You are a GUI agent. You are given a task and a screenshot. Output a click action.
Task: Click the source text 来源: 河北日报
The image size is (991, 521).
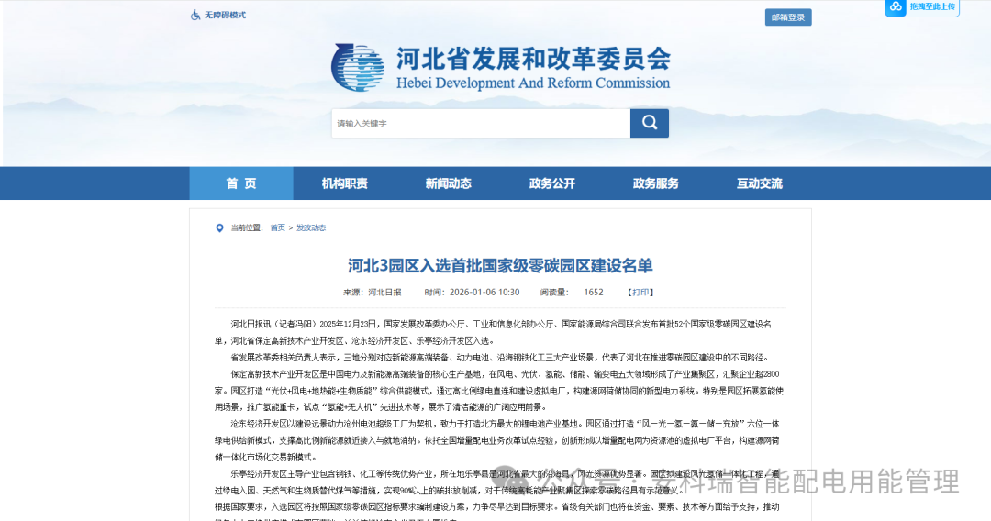tap(373, 293)
